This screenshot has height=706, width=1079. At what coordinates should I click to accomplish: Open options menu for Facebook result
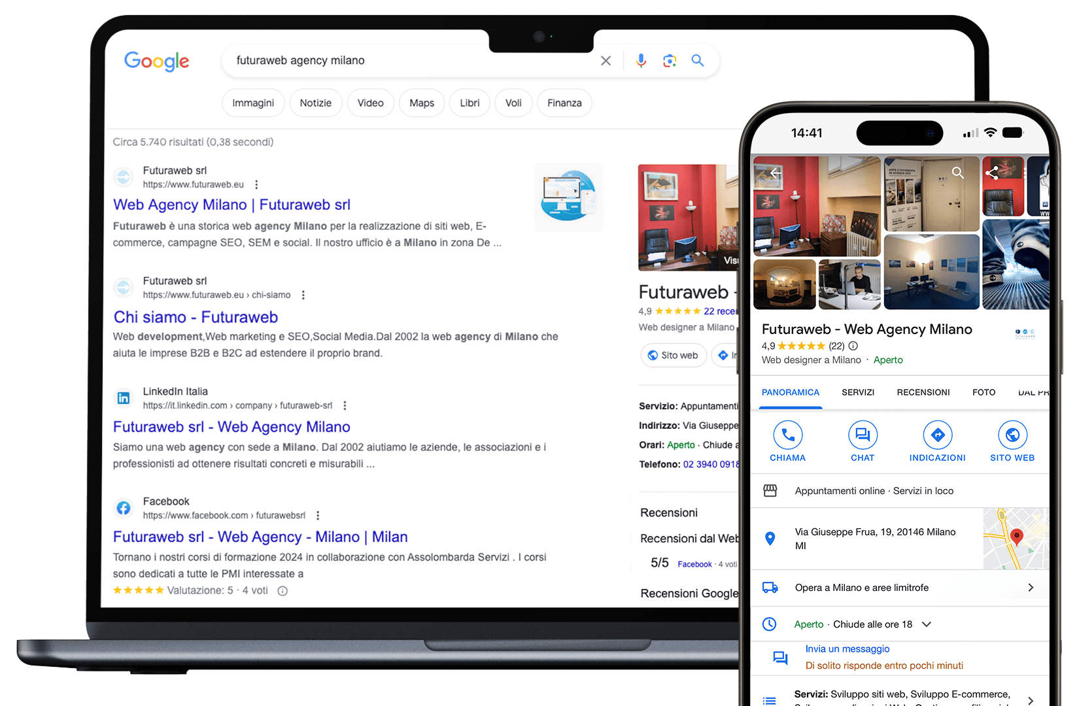pyautogui.click(x=318, y=516)
